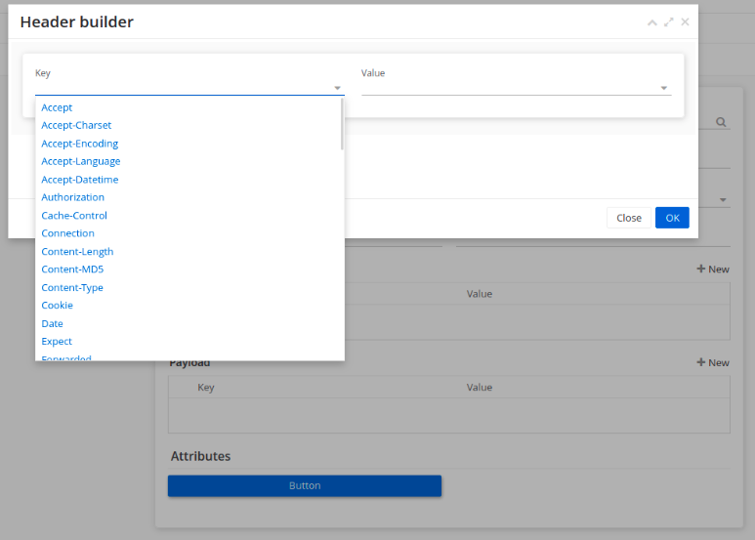
Task: Add a new Payload row with New
Action: coord(713,362)
